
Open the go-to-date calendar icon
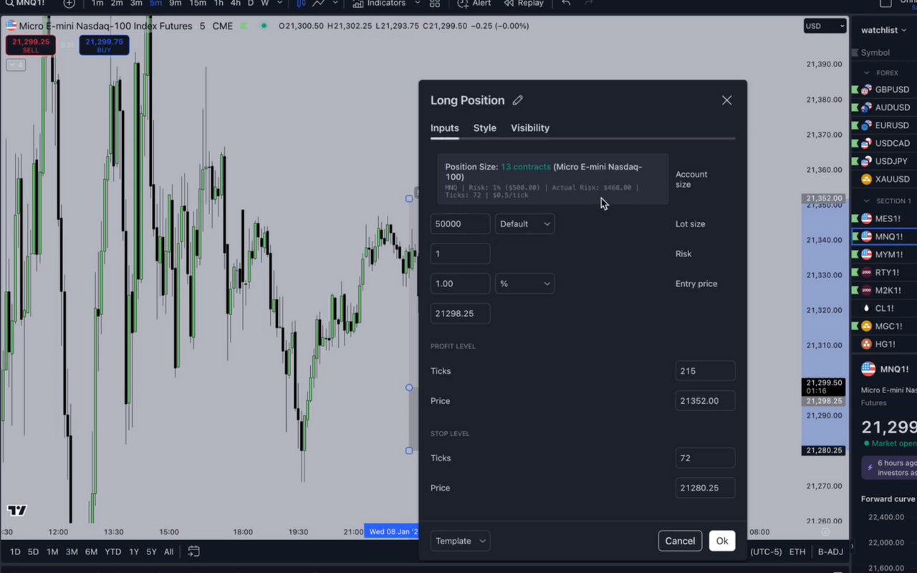(193, 552)
